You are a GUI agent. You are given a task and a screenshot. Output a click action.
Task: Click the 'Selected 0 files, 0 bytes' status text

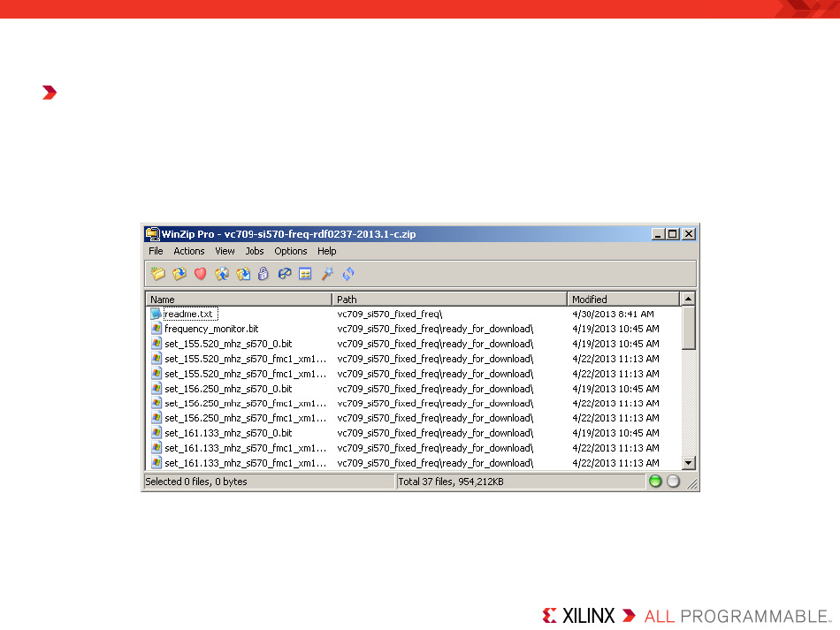coord(196,482)
